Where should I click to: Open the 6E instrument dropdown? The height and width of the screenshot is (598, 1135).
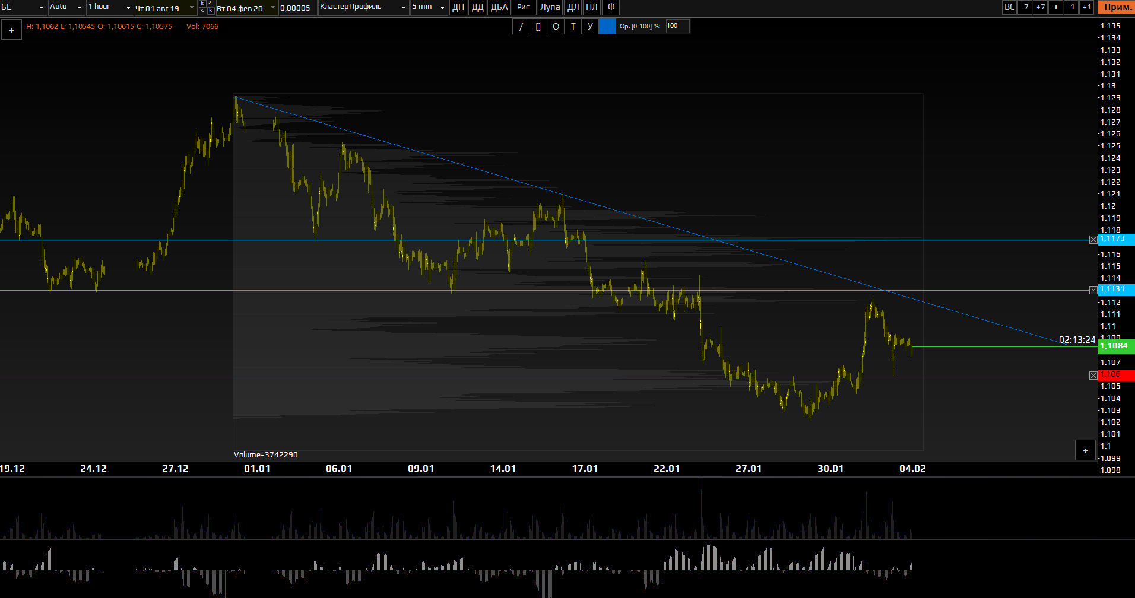click(x=42, y=8)
